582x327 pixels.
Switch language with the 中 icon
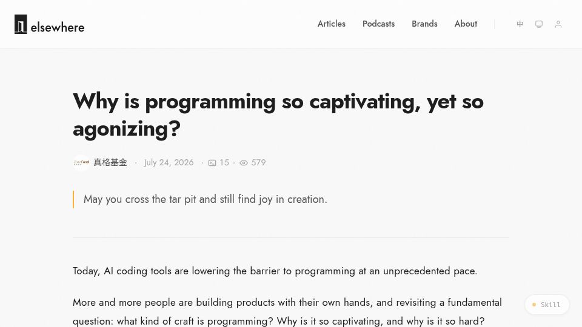coord(520,24)
